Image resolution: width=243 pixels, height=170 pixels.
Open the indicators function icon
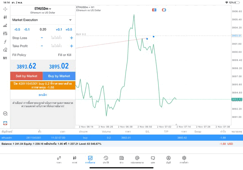[5, 42]
